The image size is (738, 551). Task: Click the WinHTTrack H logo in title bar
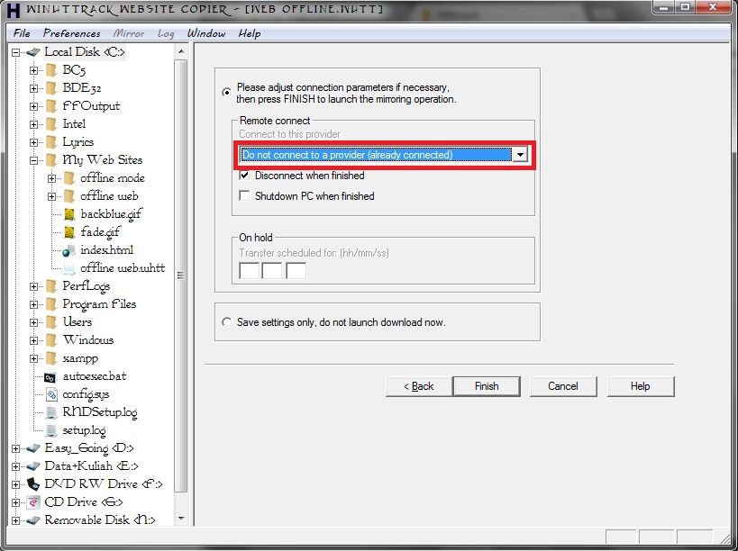point(14,9)
